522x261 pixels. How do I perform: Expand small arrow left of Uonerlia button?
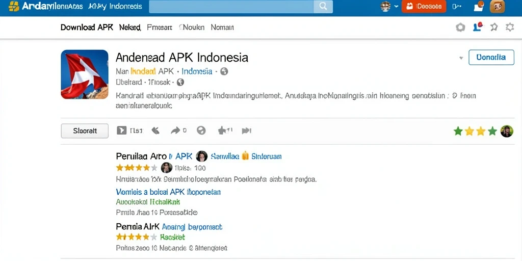pyautogui.click(x=461, y=58)
